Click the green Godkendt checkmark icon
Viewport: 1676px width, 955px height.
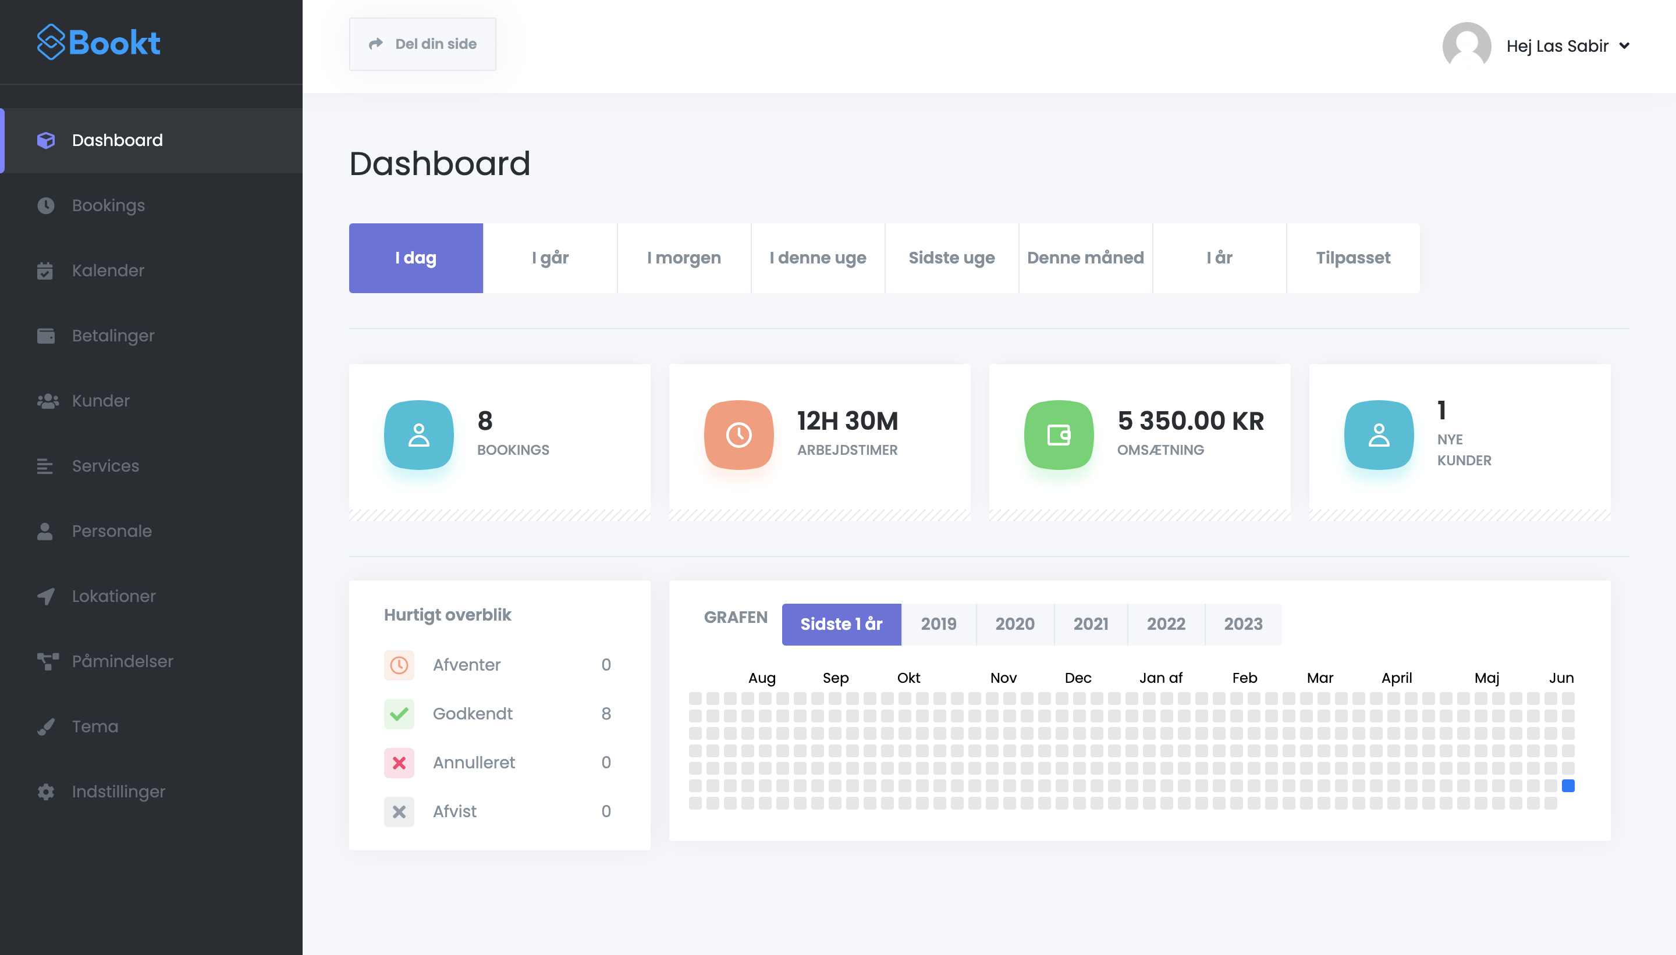coord(399,714)
